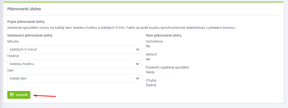Screen dimensions: 288x108
Task: Click the 'Nikdy' last run value
Action: (150, 72)
